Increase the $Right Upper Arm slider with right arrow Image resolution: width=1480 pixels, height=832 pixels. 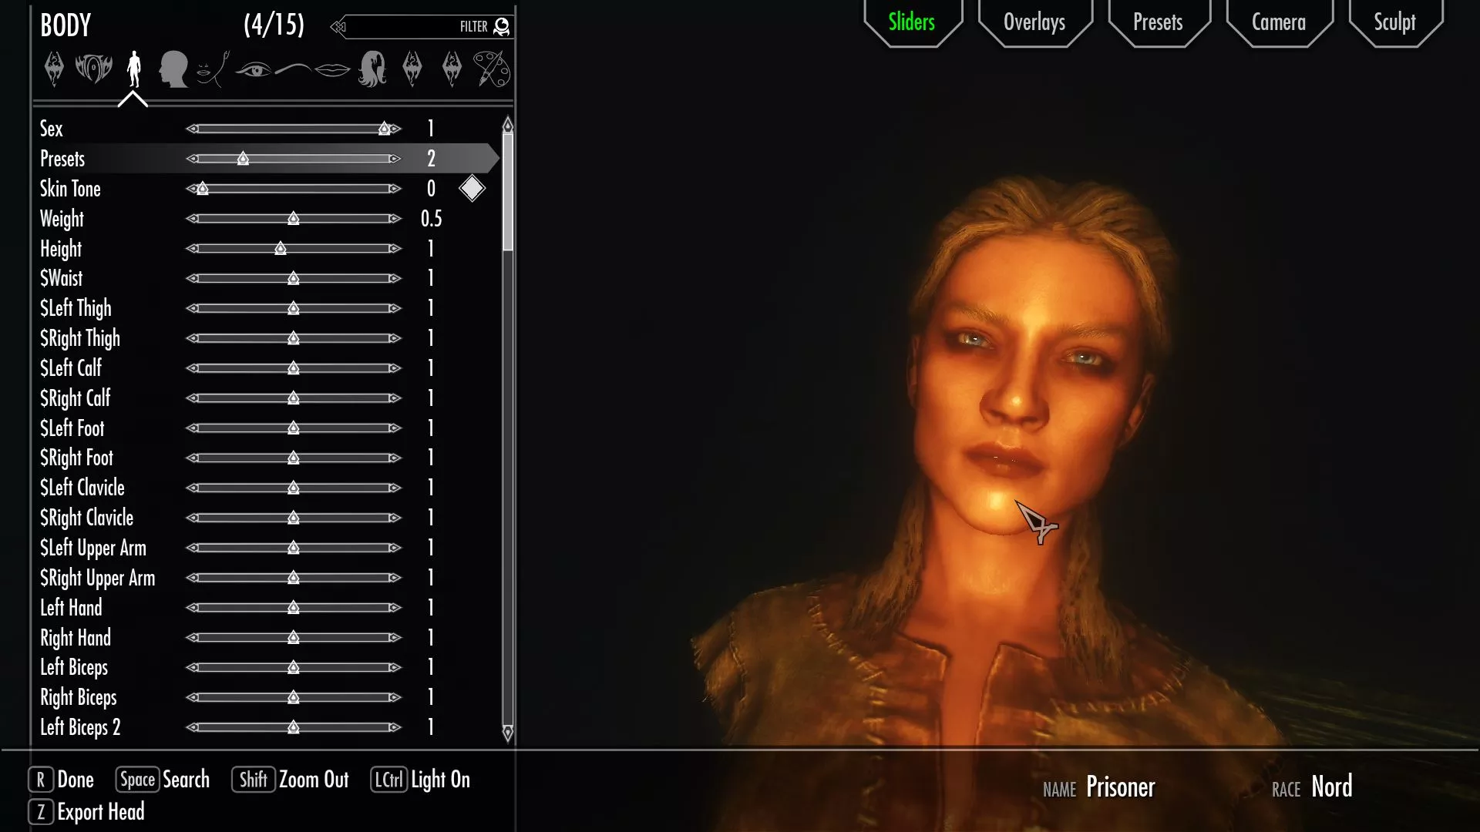pyautogui.click(x=395, y=578)
